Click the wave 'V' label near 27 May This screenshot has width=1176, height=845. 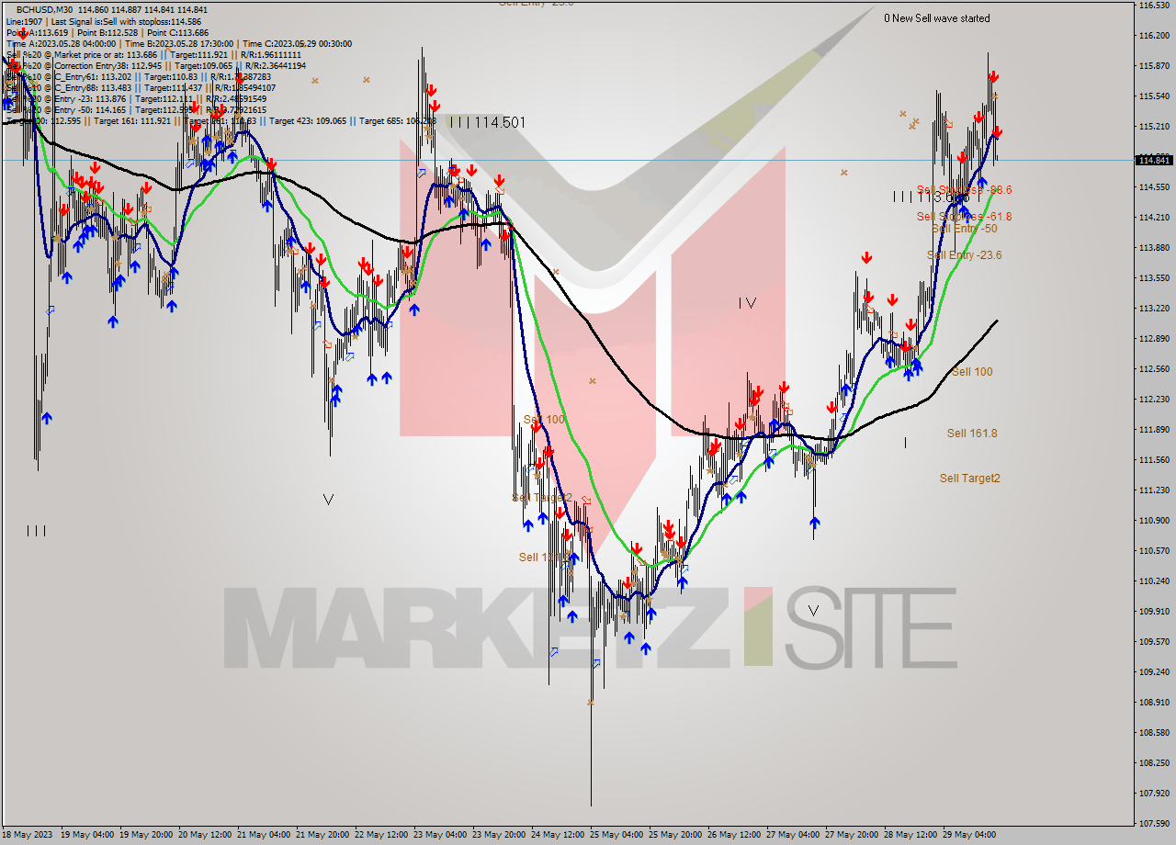(x=813, y=609)
